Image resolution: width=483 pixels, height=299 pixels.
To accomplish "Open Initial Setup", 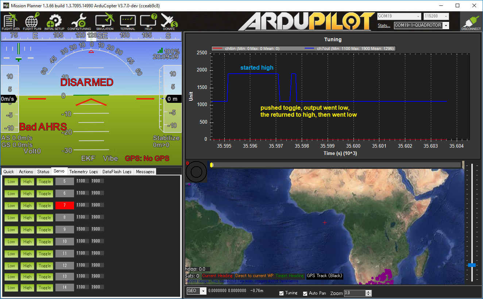I will coord(54,22).
